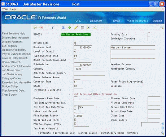Click the previous record icon in the toolbar
Viewport: 166px width, 137px height.
[88, 28]
